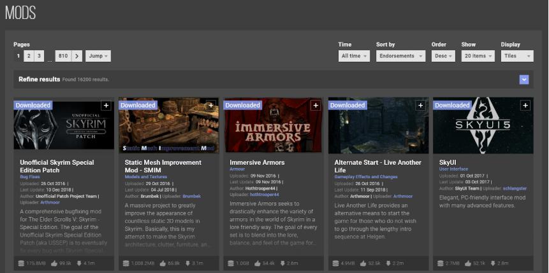Click author text 'SkyUI Team'
This screenshot has height=273, width=549.
[x=467, y=189]
